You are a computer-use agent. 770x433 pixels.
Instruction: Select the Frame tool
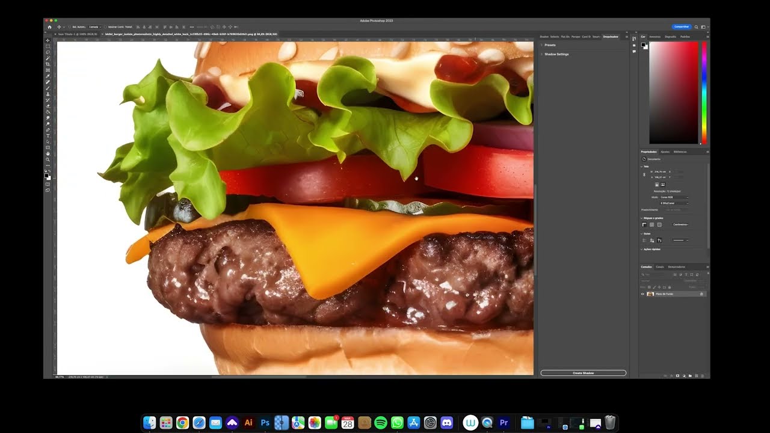click(x=48, y=70)
